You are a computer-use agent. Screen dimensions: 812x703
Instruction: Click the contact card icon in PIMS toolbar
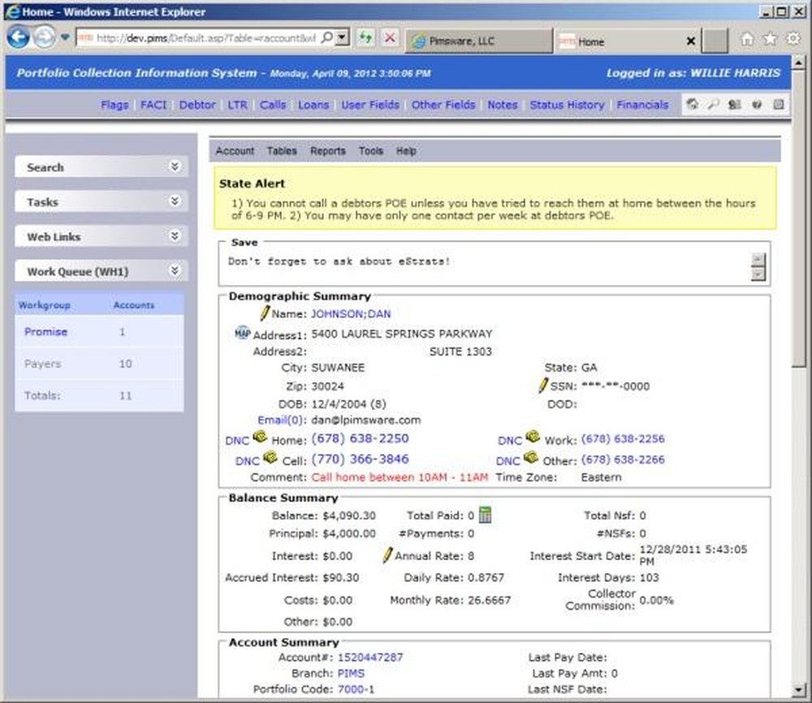(x=734, y=104)
